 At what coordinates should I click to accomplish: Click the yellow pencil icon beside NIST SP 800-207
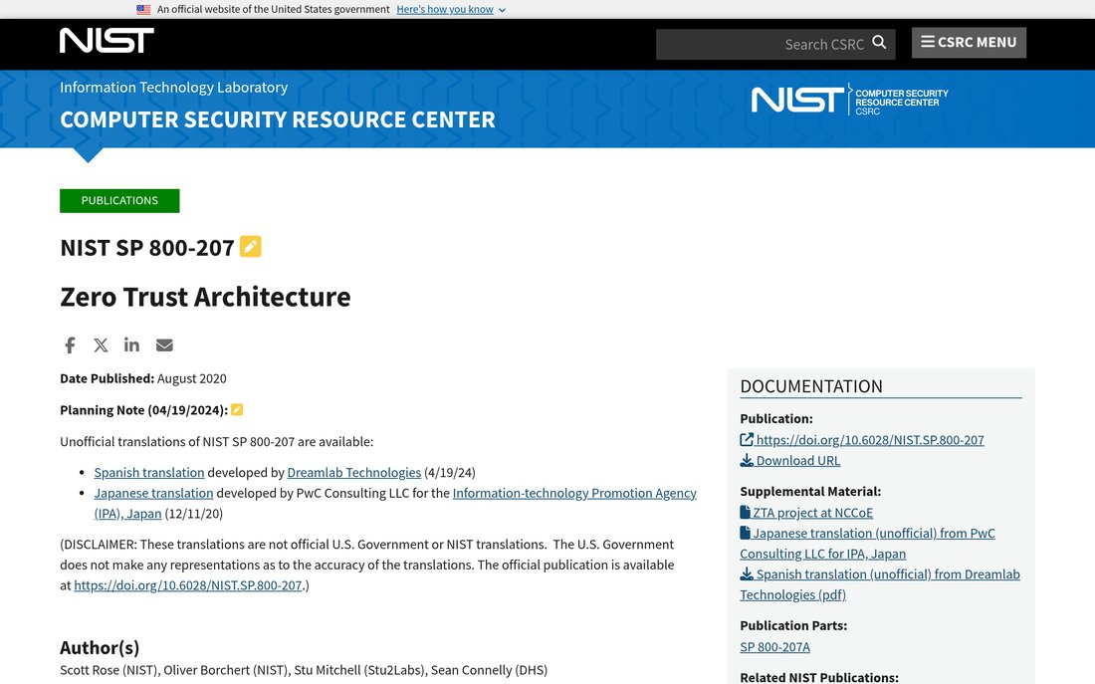pos(250,247)
